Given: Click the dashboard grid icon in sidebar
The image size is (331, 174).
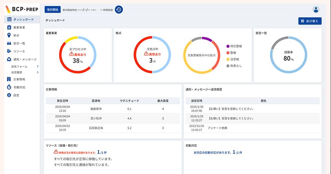Looking at the screenshot, I should tap(9, 20).
